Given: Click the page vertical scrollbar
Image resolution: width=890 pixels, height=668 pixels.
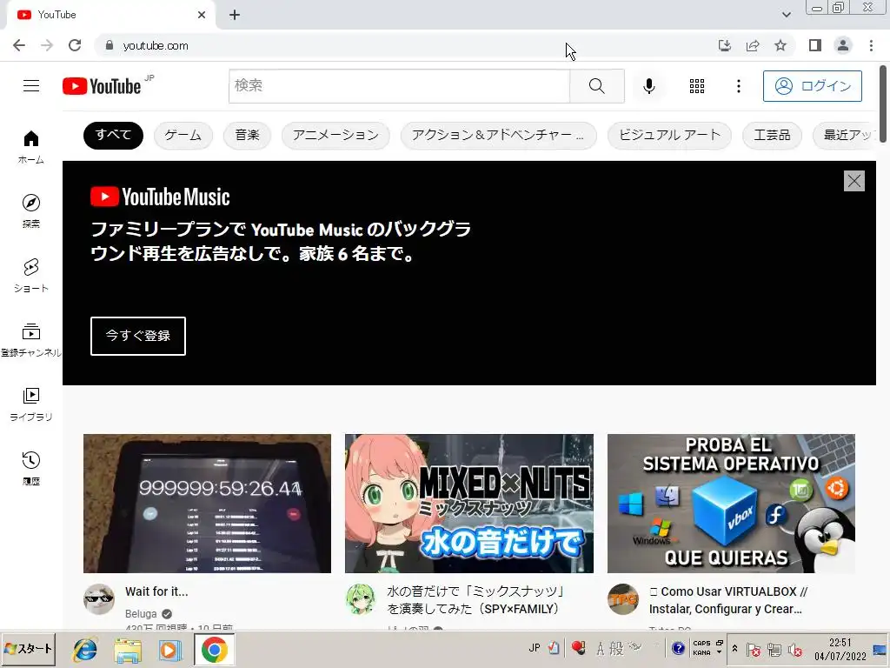Looking at the screenshot, I should coord(883,103).
